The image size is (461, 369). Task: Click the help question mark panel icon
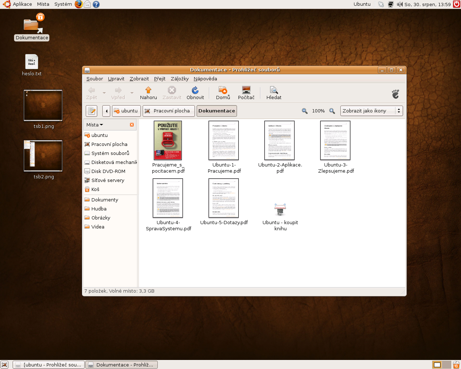tap(96, 4)
